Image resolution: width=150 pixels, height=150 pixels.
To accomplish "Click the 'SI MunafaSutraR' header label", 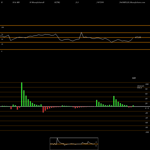I will (x=37, y=2).
